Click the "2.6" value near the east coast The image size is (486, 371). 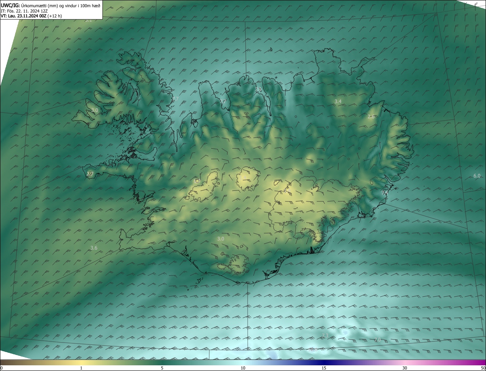coord(371,117)
